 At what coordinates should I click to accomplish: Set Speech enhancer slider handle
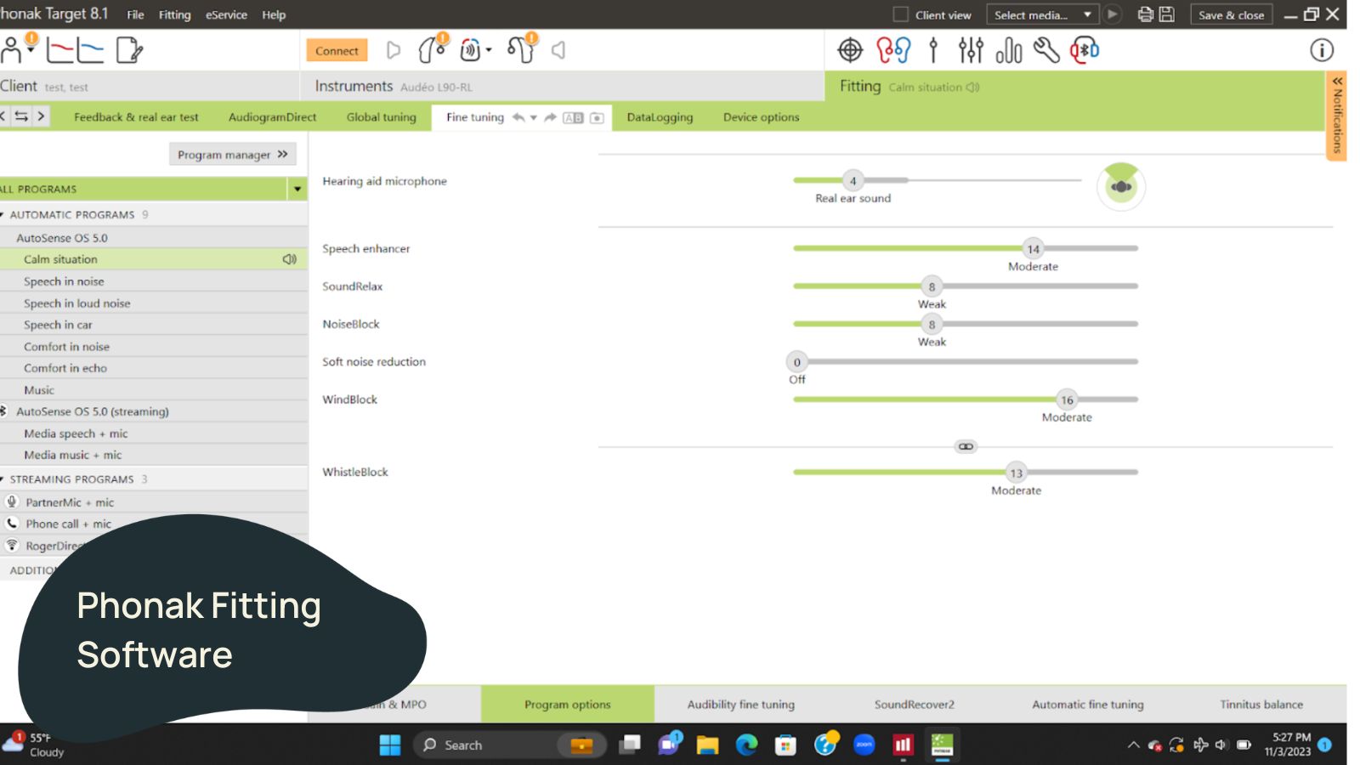point(1033,248)
